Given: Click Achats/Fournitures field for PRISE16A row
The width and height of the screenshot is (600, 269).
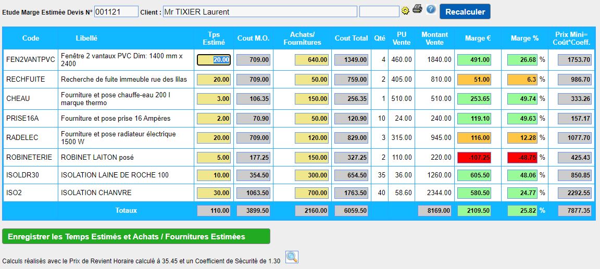Looking at the screenshot, I should pyautogui.click(x=311, y=119).
